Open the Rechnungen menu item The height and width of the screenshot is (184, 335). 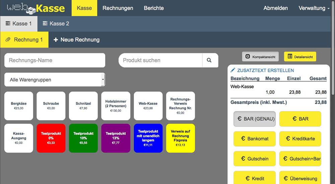coord(118,8)
